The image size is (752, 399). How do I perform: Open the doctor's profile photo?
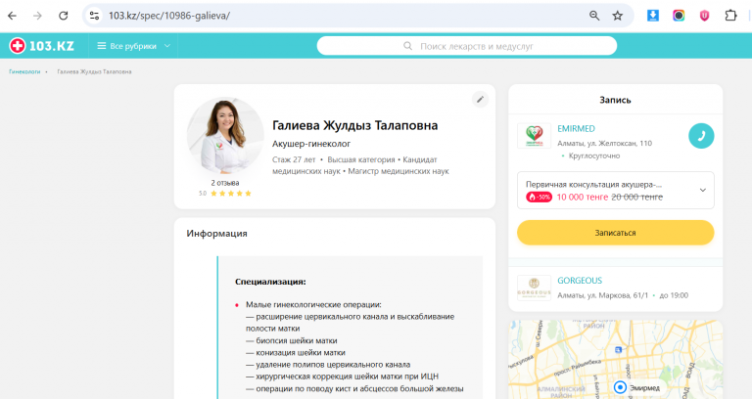[225, 136]
